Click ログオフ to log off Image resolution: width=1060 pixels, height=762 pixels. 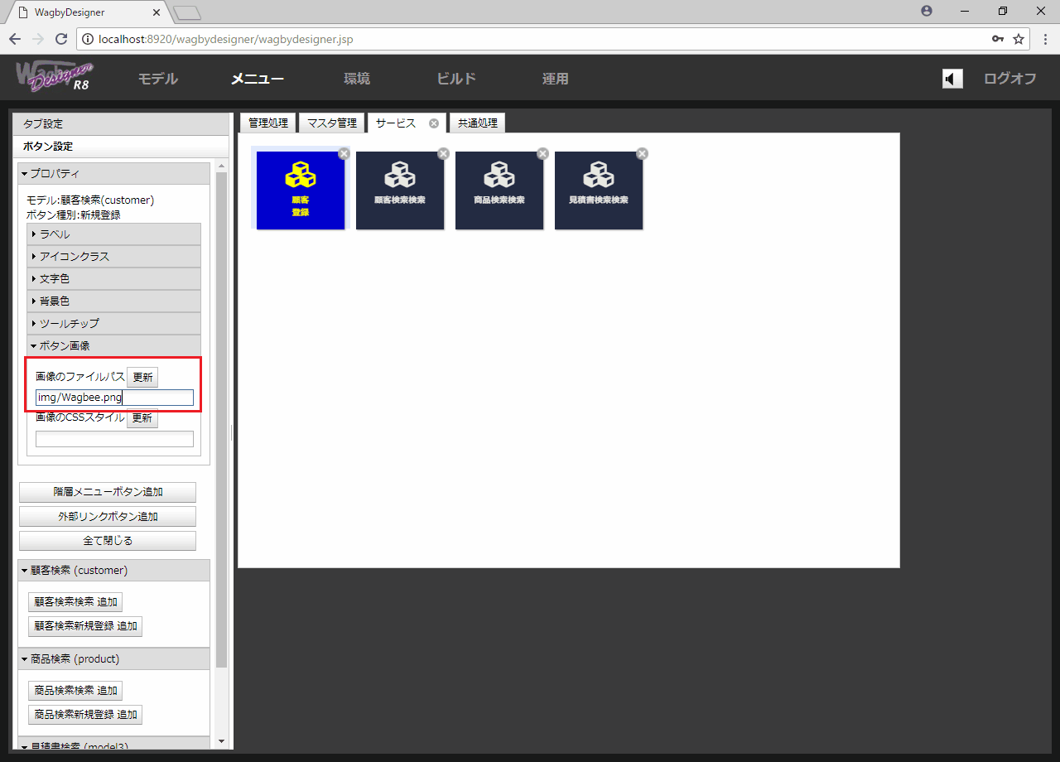point(1010,79)
